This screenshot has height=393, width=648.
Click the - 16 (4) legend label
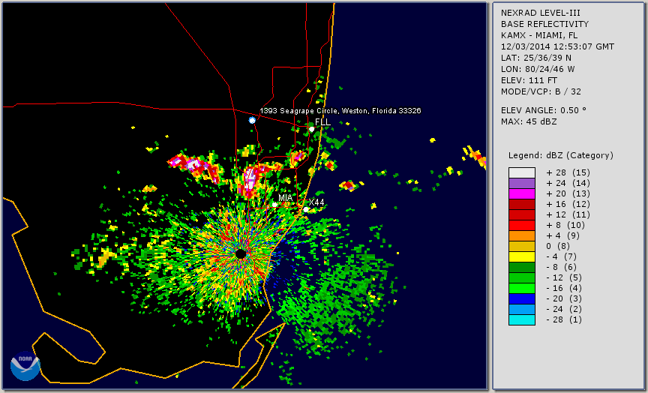click(564, 289)
